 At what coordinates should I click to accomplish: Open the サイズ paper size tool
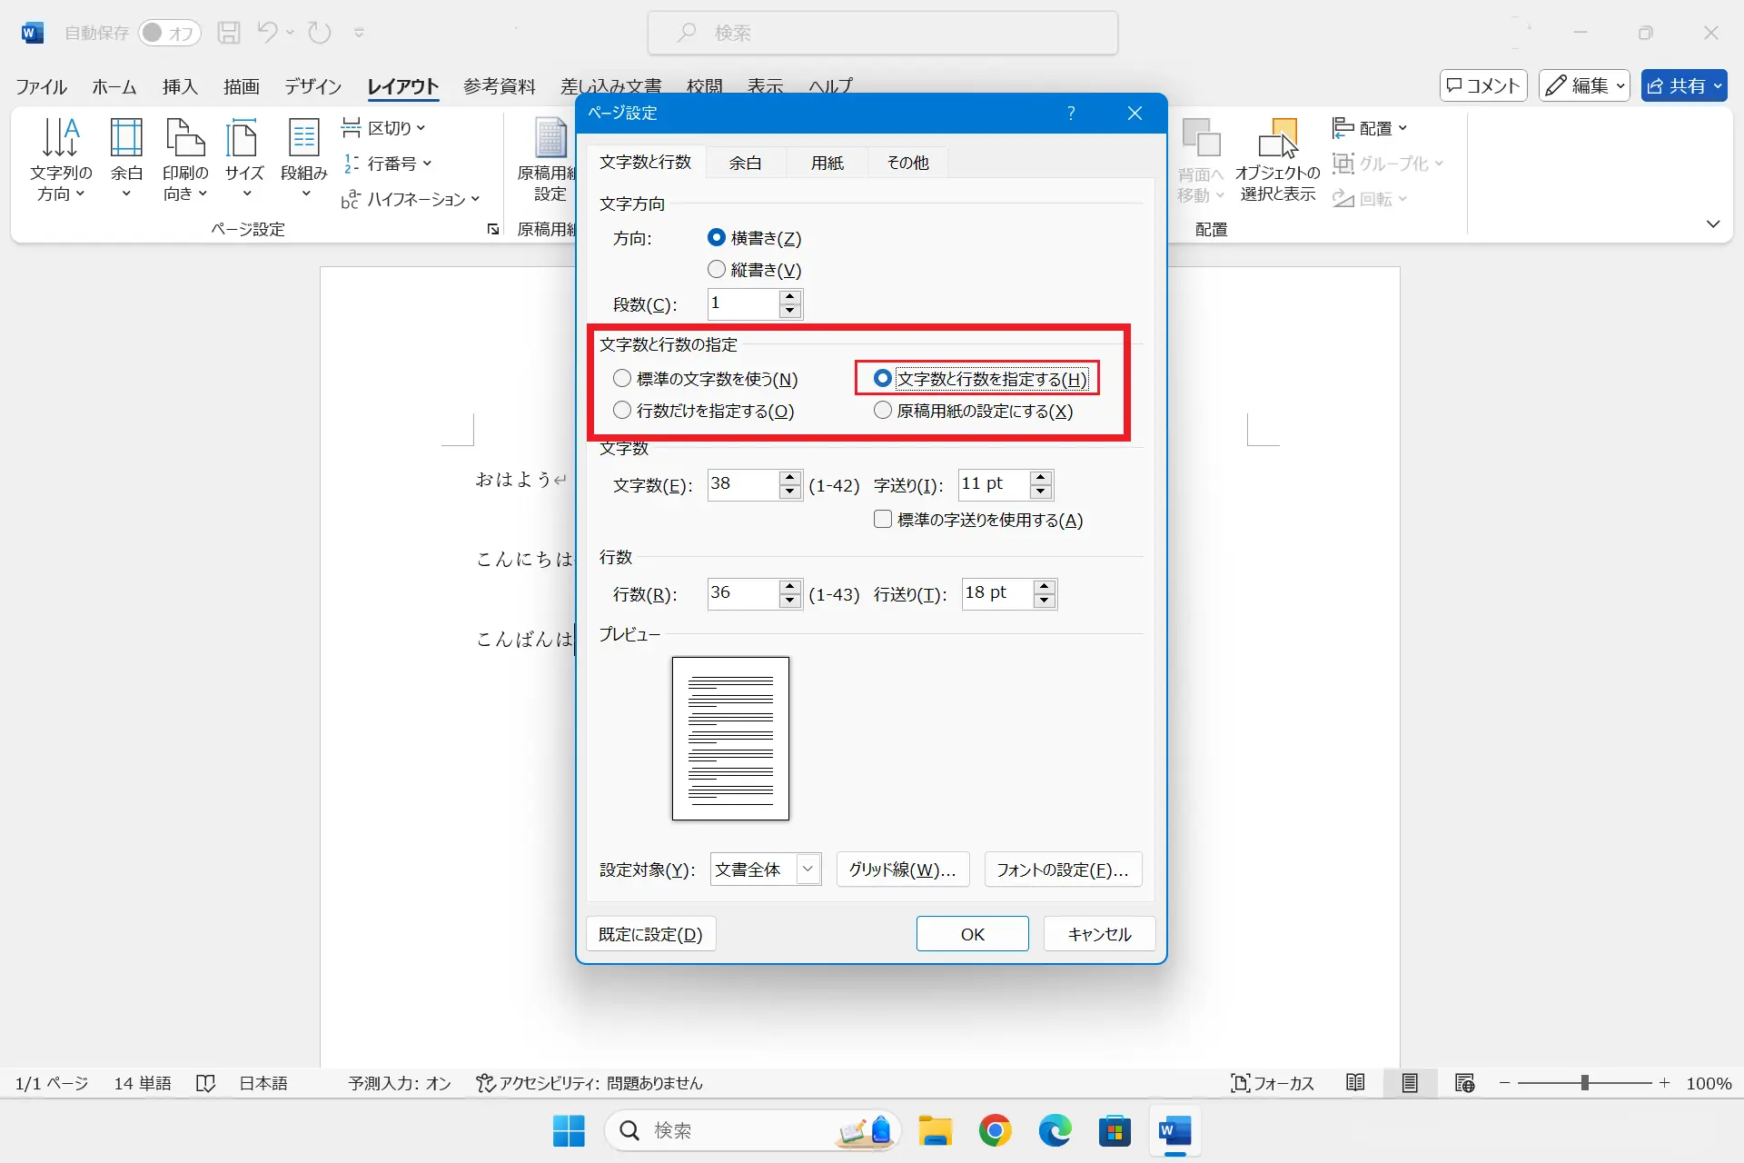[x=243, y=160]
